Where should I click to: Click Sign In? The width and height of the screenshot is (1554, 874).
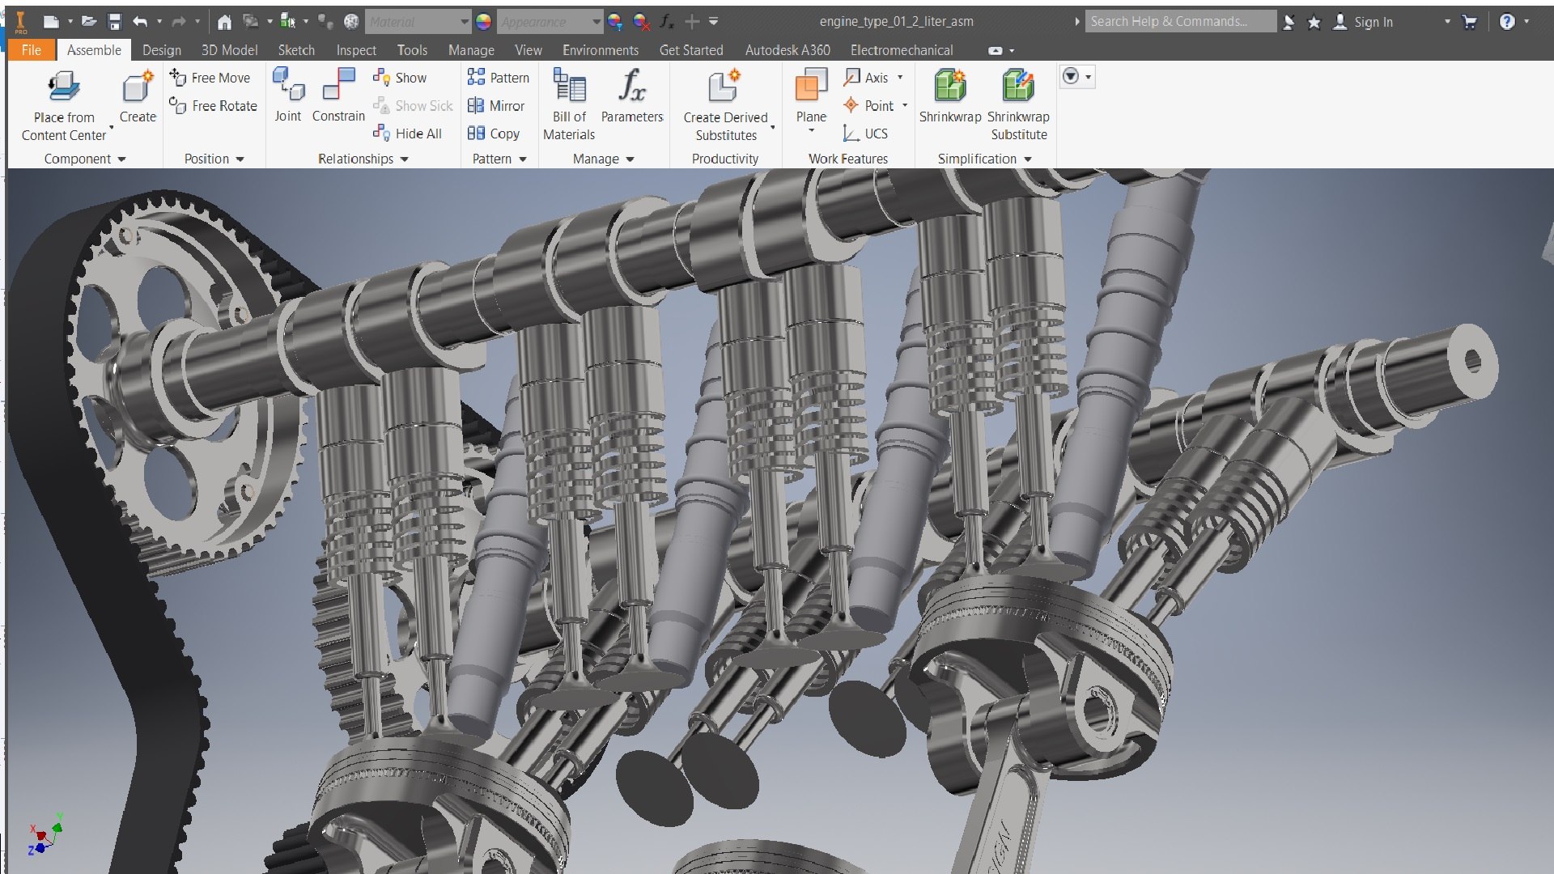click(1374, 22)
